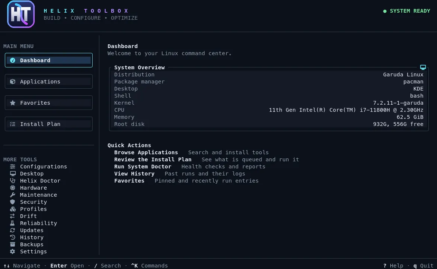Click the Enter Open hint in footer
The image size is (437, 269).
click(x=67, y=266)
